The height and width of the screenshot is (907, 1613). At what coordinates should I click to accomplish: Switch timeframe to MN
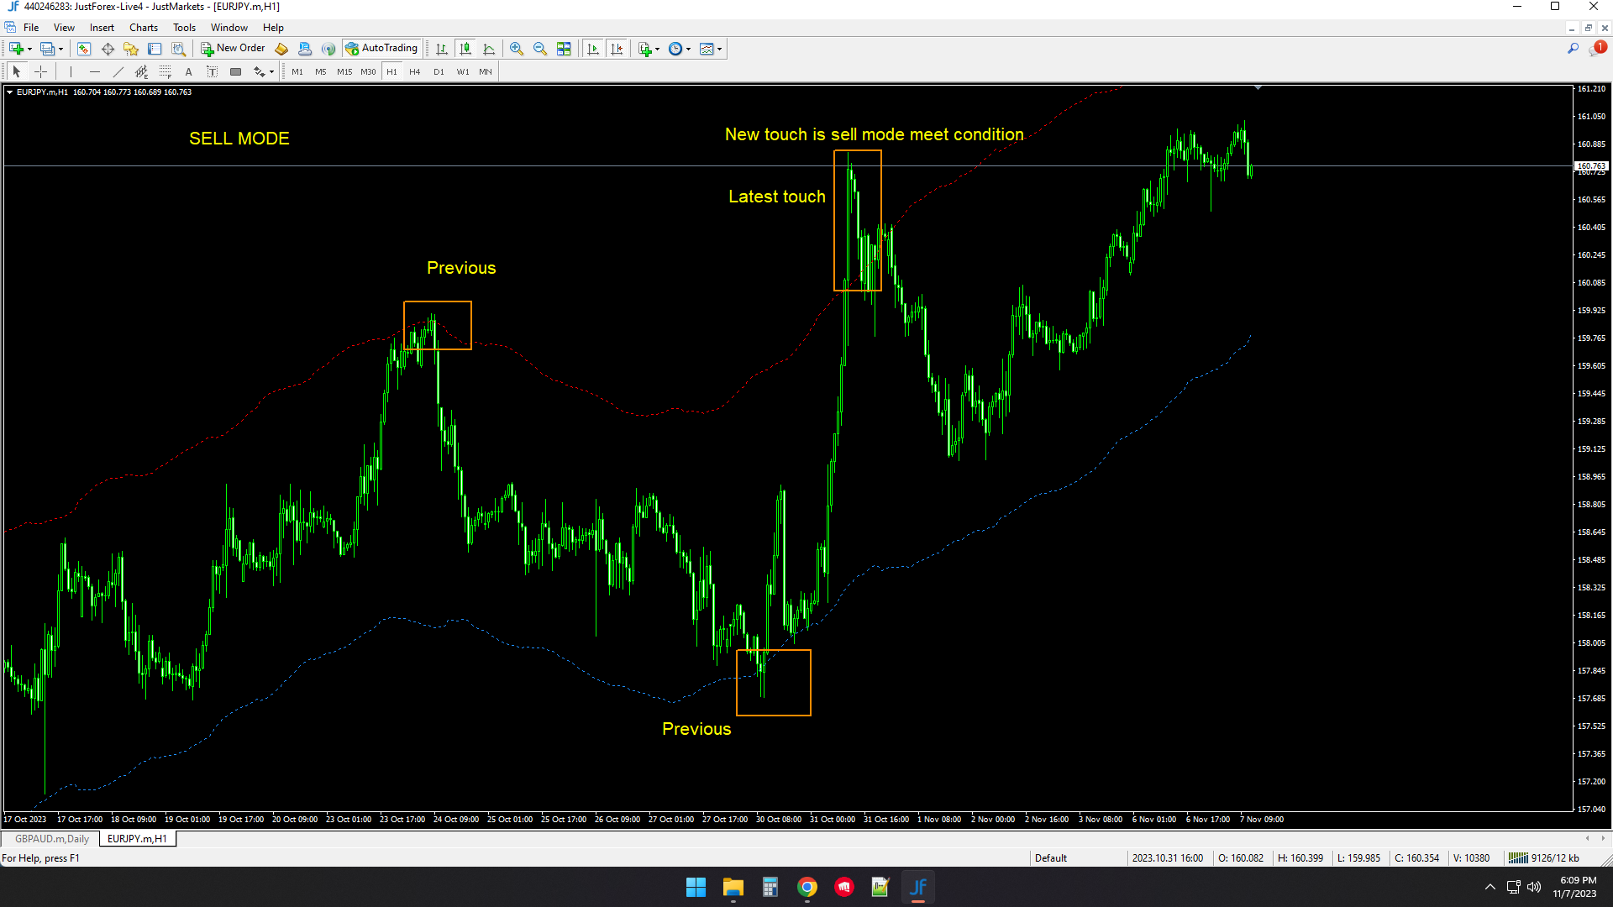[x=486, y=72]
